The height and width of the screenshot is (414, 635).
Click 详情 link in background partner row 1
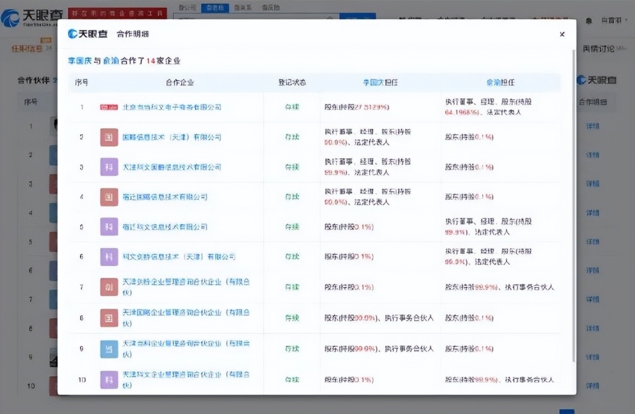pos(593,126)
